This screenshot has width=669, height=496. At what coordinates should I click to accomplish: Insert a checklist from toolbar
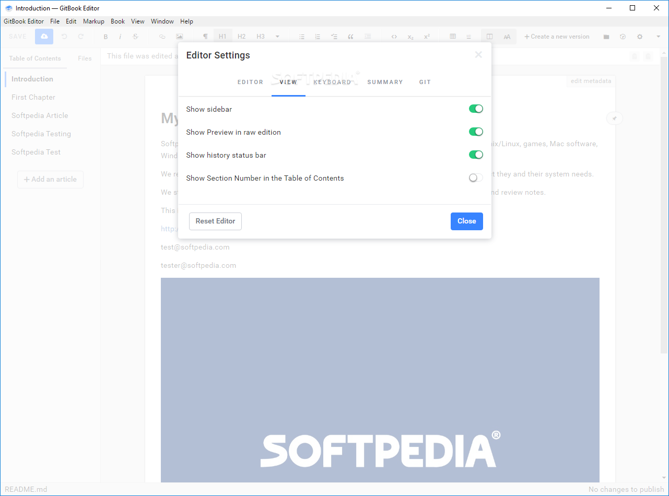[334, 37]
